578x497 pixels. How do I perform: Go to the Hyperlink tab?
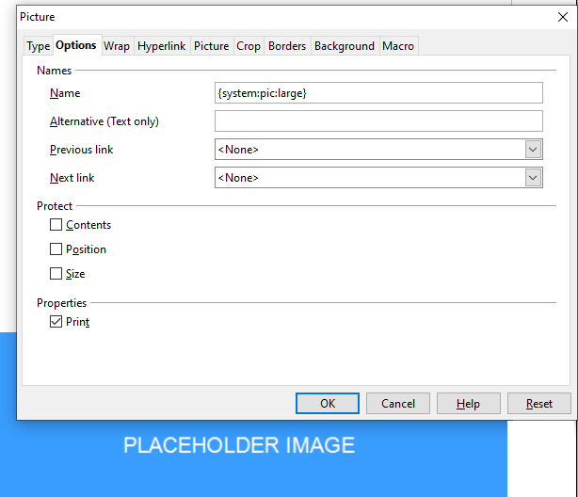point(162,46)
